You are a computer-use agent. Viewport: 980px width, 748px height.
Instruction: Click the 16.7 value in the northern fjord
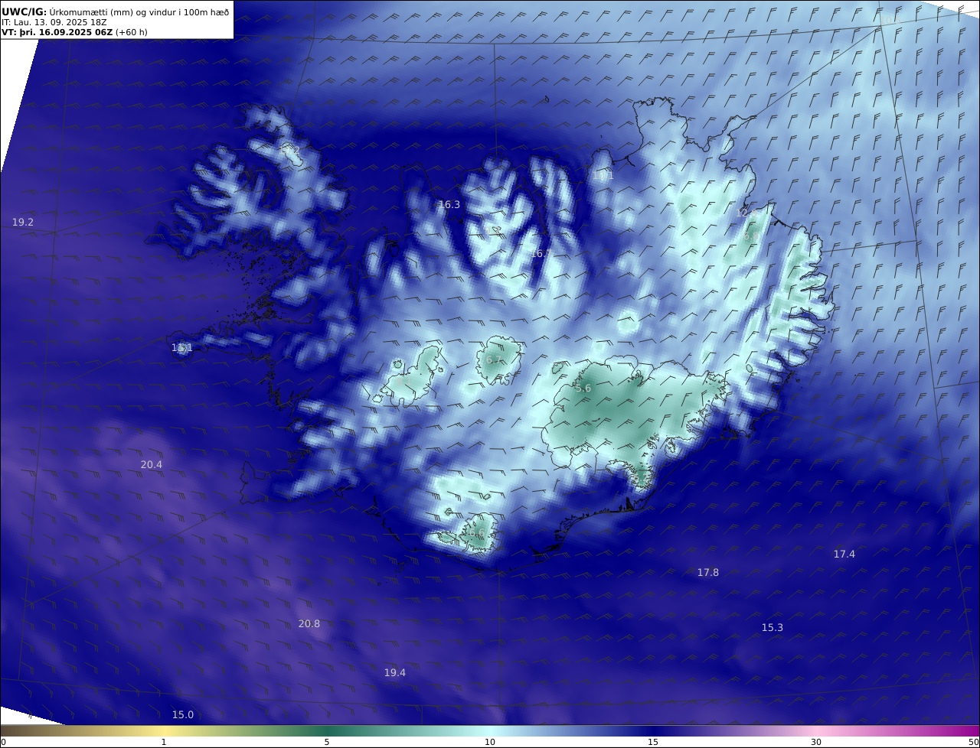click(541, 253)
